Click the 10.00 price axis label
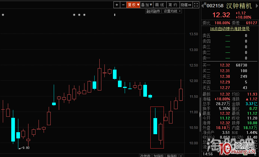The height and width of the screenshot is (157, 259). [193, 143]
